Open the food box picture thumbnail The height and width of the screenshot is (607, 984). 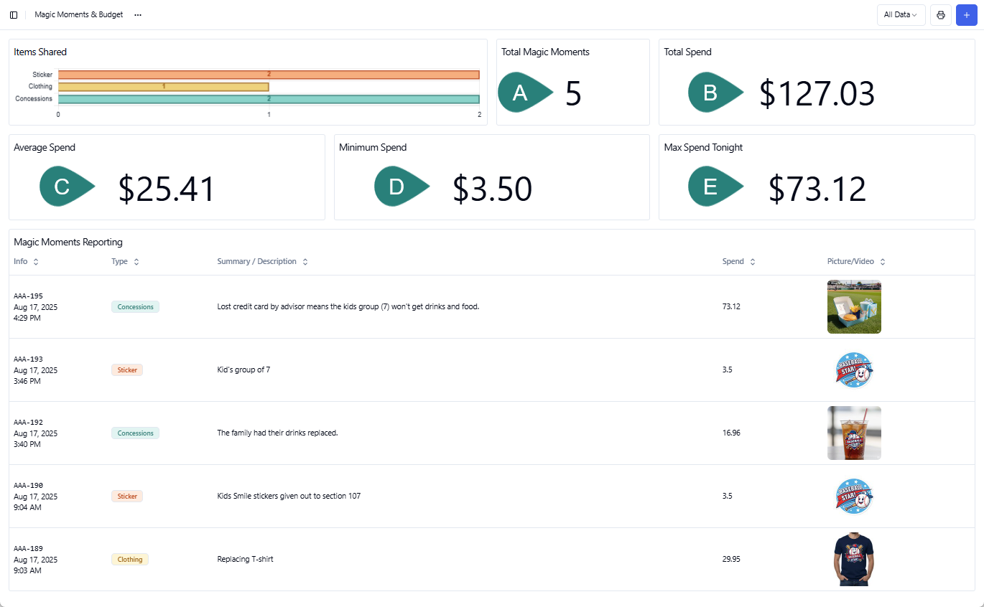coord(854,307)
